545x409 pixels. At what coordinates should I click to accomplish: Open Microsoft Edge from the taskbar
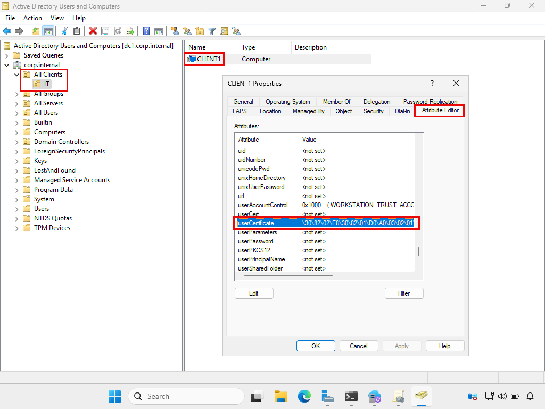(x=304, y=396)
